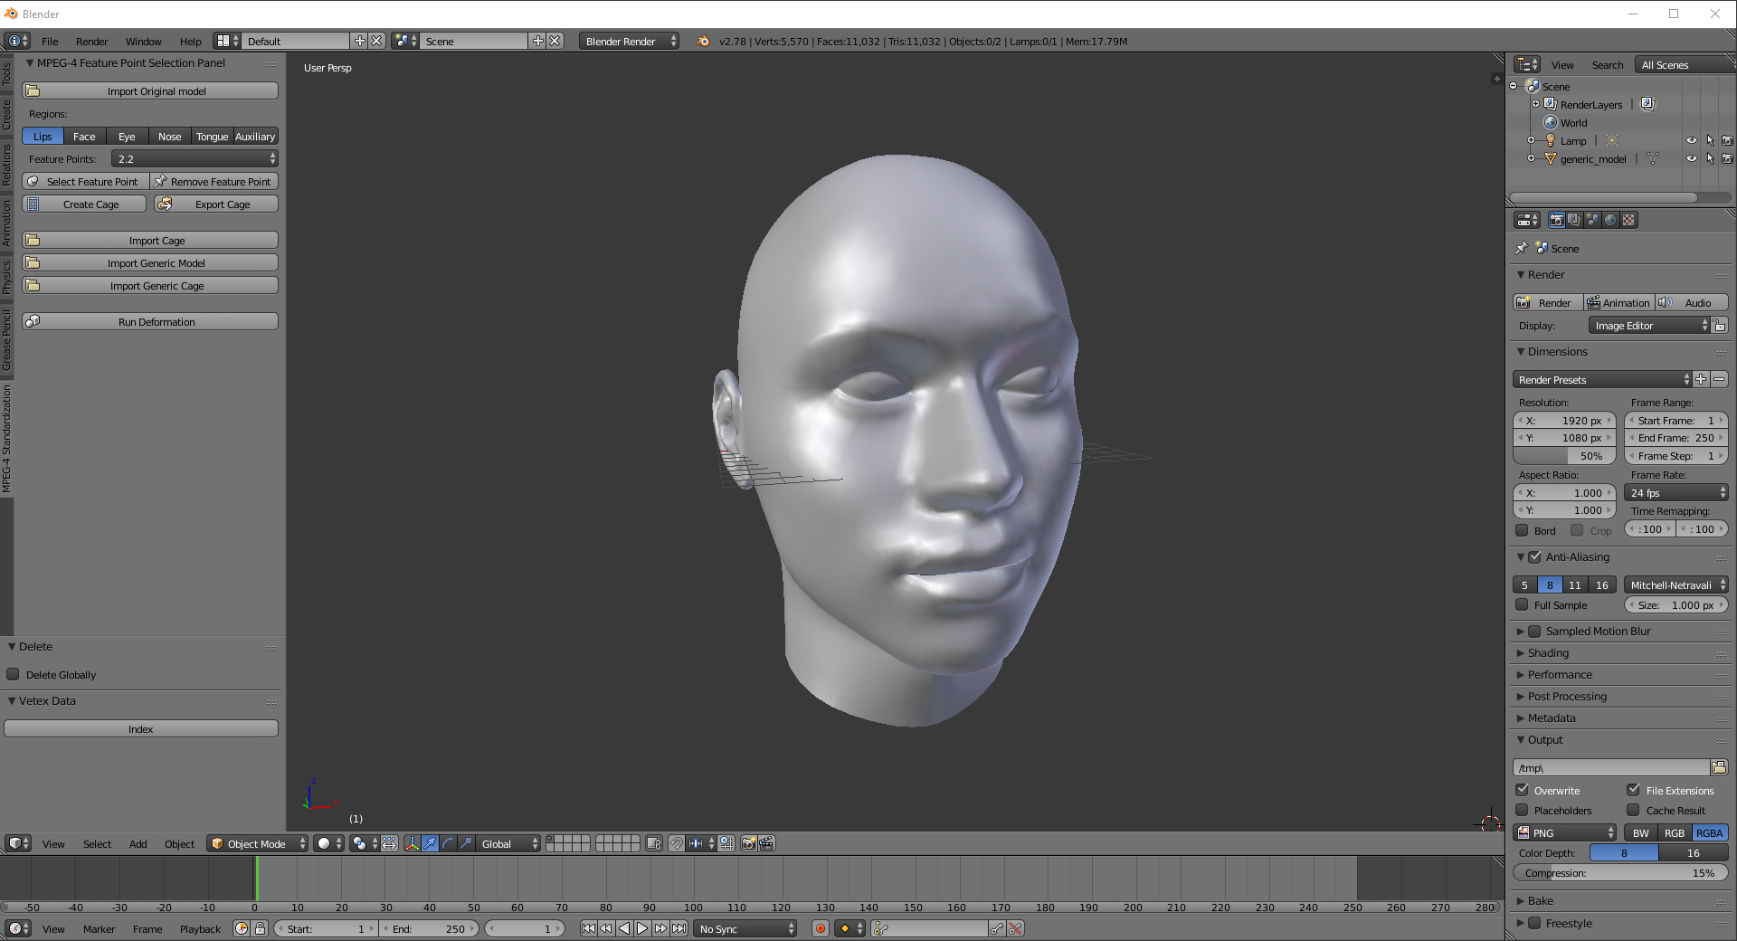Image resolution: width=1737 pixels, height=941 pixels.
Task: Hide generic_model using its eye icon
Action: (x=1691, y=159)
